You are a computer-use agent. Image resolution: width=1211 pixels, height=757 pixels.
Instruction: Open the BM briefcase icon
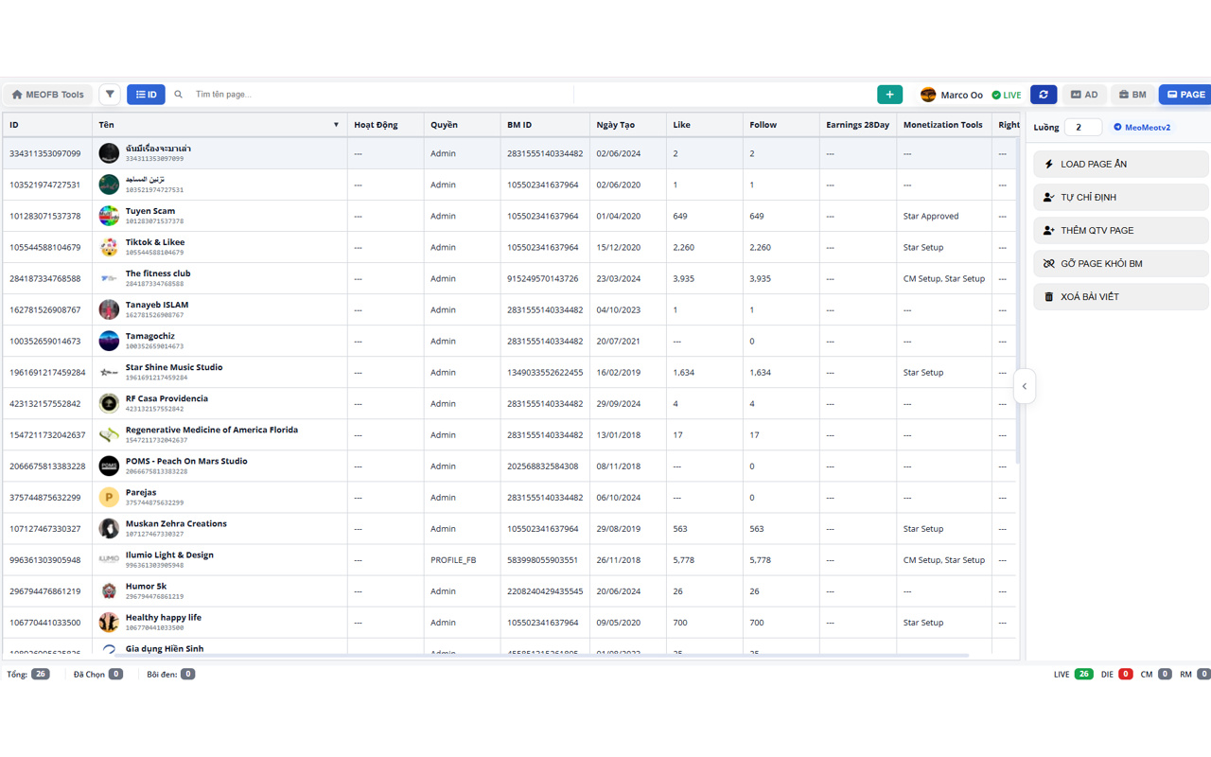(1132, 94)
